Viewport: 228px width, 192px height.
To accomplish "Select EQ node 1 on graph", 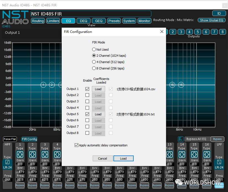I will click(x=43, y=85).
